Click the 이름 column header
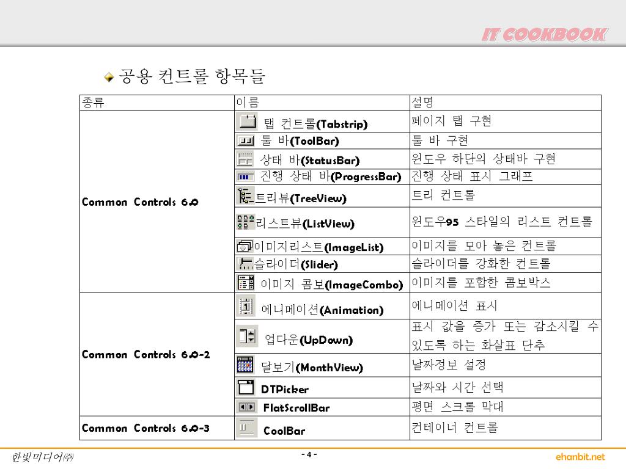Viewport: 626px width, 469px height. coord(248,103)
